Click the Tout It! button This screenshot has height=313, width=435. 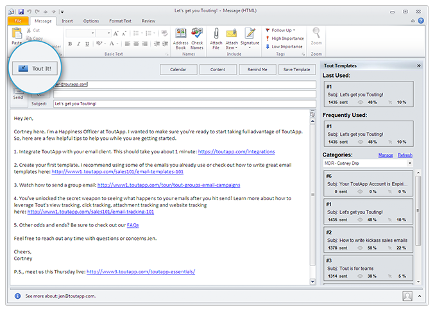click(x=35, y=69)
